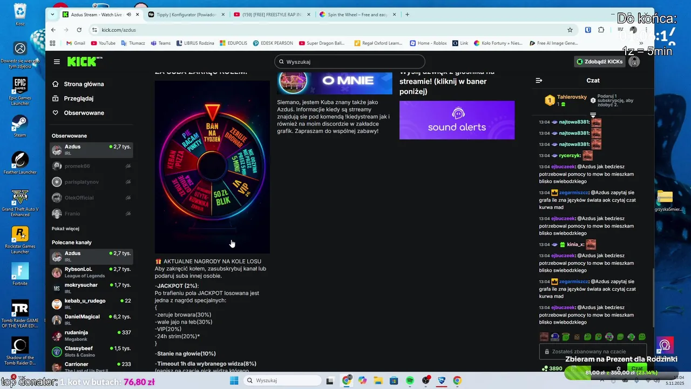
Task: Open the Koło Fortuny bookmark
Action: pyautogui.click(x=498, y=43)
